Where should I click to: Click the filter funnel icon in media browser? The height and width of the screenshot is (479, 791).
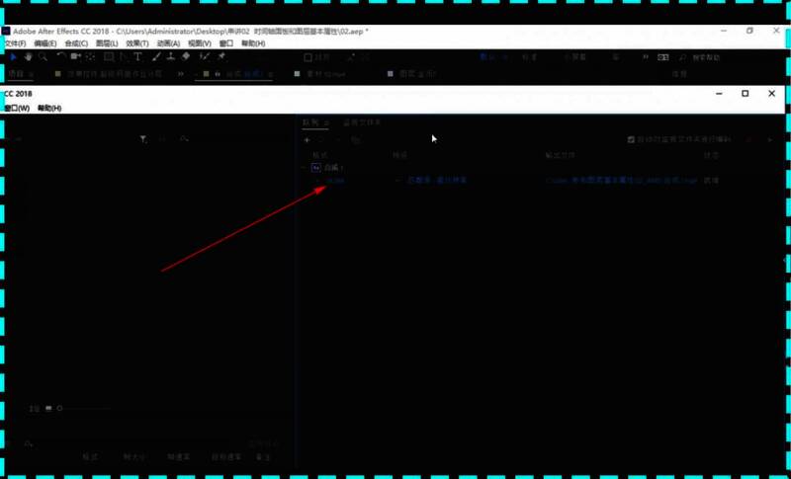pos(143,139)
